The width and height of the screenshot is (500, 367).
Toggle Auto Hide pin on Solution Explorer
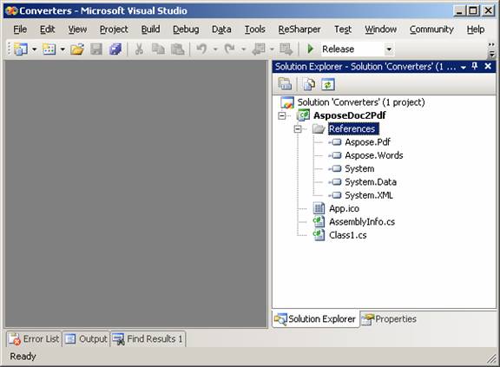click(x=475, y=66)
